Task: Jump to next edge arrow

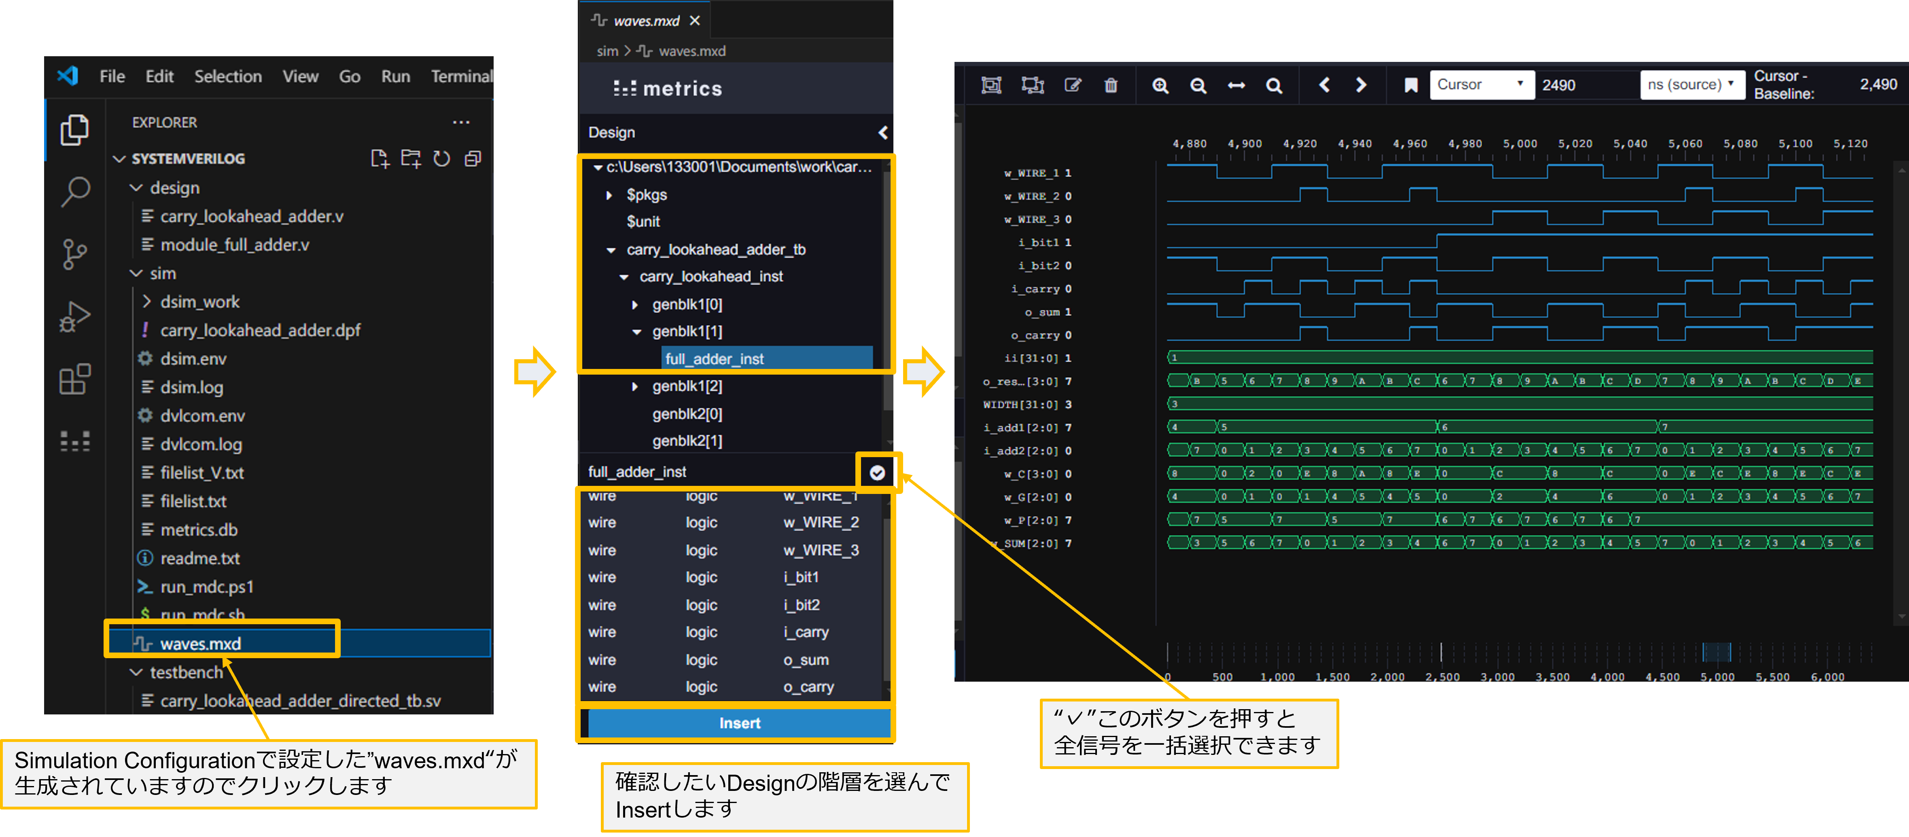Action: click(1361, 85)
